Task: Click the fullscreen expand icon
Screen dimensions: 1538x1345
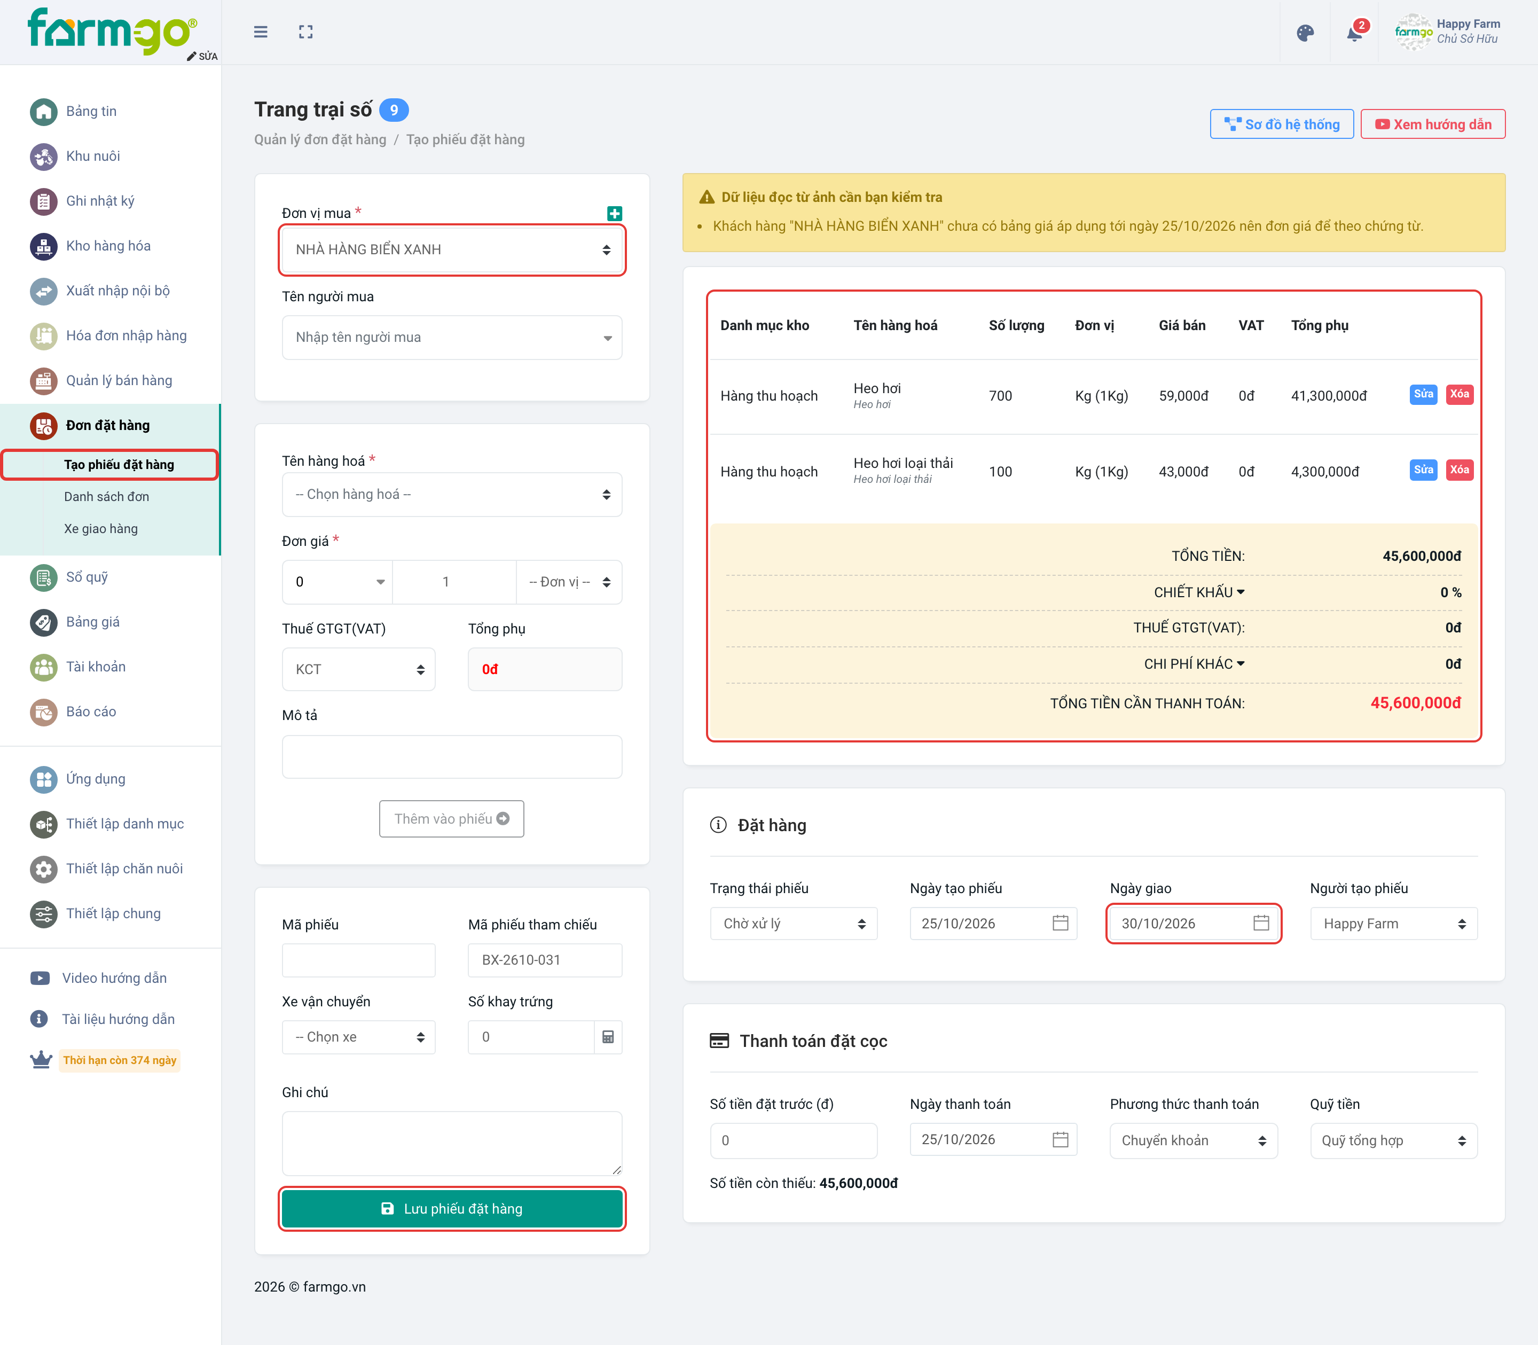Action: [x=305, y=32]
